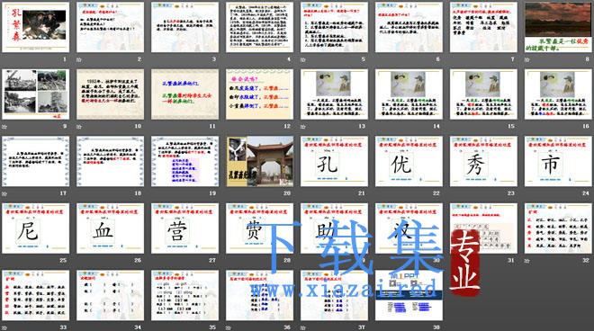Click the animation star icon under slide 10
594x331 pixels.
click(79, 127)
